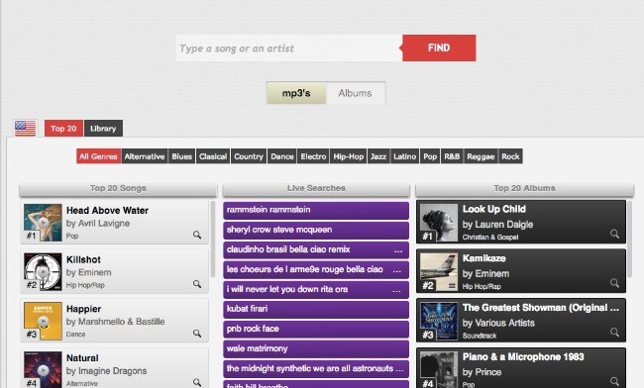The image size is (644, 388).
Task: Select live search sheryl crow steve mcqueen
Action: [x=316, y=230]
